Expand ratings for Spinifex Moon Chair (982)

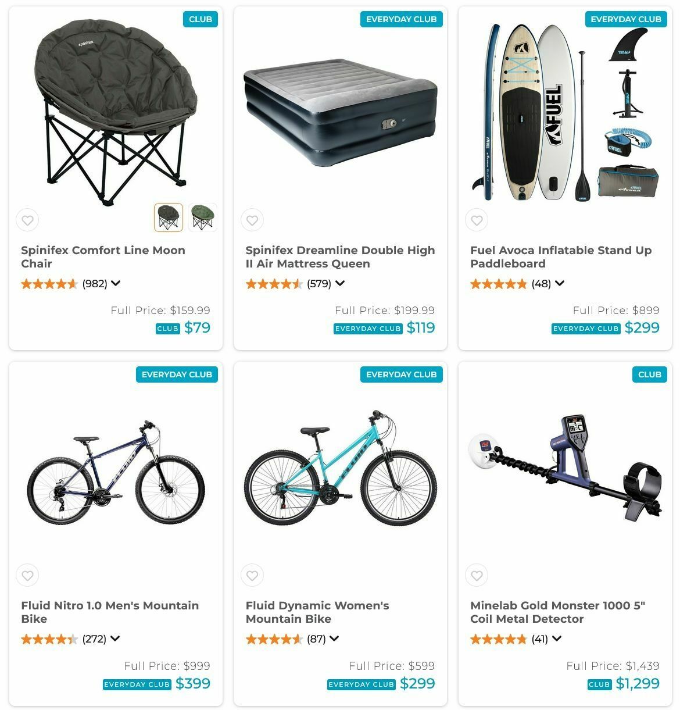click(116, 283)
